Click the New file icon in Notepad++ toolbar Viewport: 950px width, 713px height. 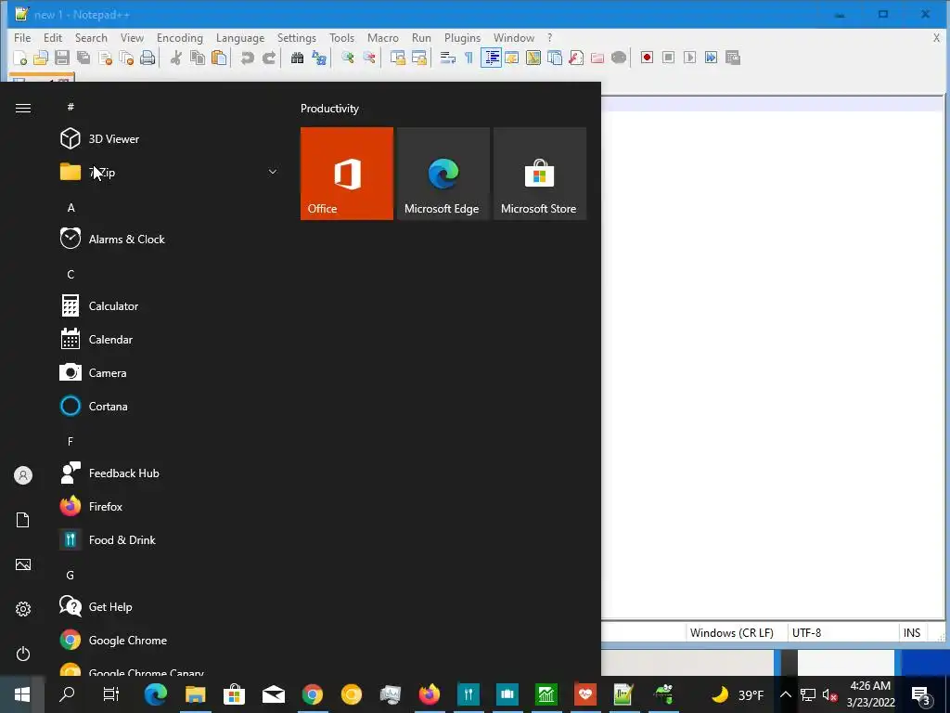click(20, 58)
